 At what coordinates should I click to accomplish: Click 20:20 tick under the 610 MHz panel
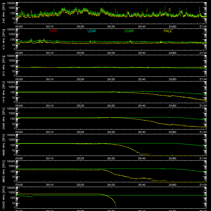click(80, 79)
